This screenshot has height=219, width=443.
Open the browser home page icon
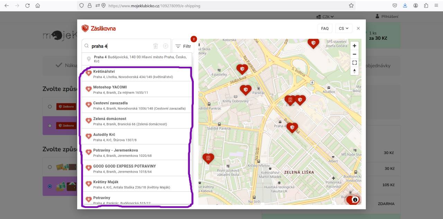tap(38, 6)
